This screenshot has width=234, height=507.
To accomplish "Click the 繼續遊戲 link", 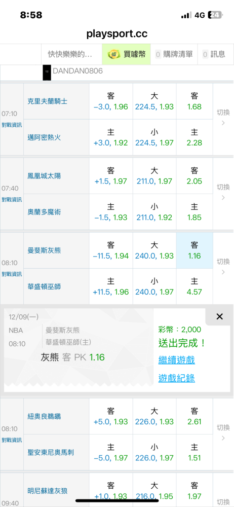I will click(x=176, y=360).
